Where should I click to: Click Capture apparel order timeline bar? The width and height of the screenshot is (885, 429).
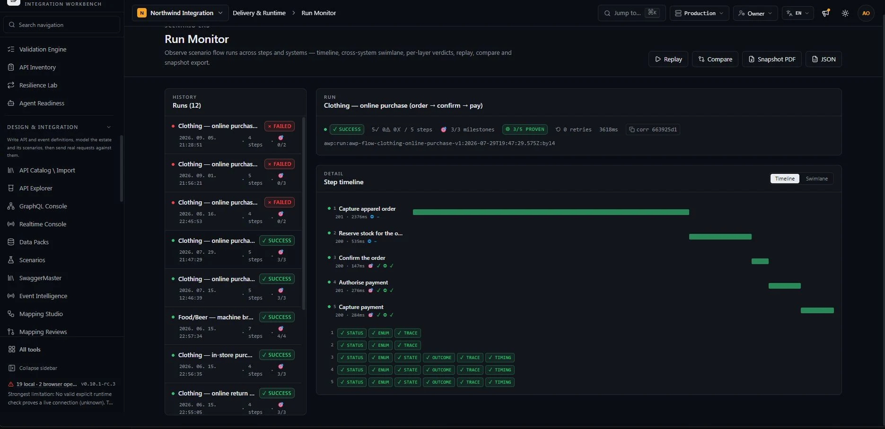click(x=551, y=212)
